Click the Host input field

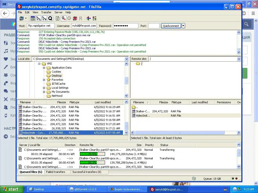[41, 26]
